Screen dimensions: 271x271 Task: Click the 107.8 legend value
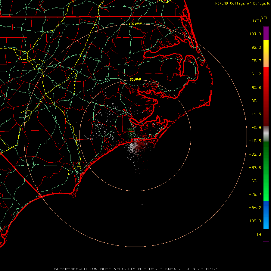(255, 34)
